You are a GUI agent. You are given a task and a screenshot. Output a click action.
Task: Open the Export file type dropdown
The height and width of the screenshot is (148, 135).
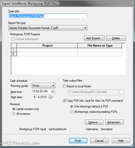[48, 28]
